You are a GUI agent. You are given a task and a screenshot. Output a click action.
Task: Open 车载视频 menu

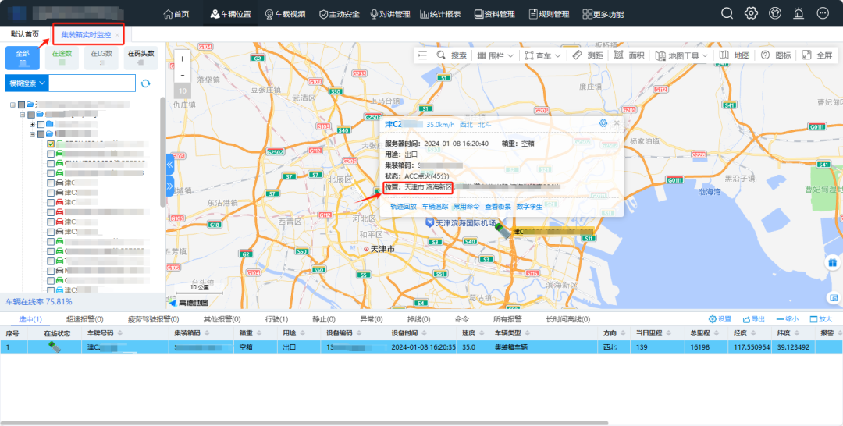[285, 14]
